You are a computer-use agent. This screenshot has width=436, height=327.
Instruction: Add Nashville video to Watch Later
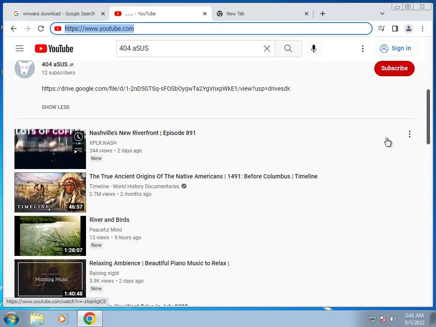(78, 137)
